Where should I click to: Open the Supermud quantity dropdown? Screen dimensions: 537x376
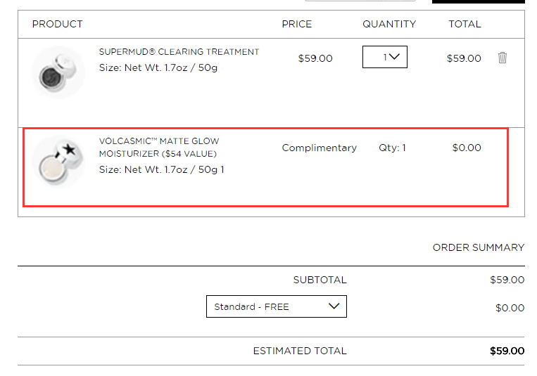click(384, 57)
